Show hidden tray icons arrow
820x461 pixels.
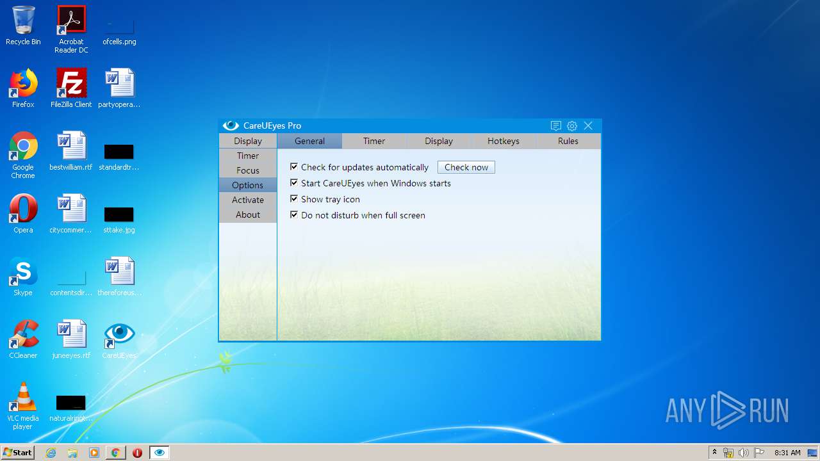(x=714, y=453)
